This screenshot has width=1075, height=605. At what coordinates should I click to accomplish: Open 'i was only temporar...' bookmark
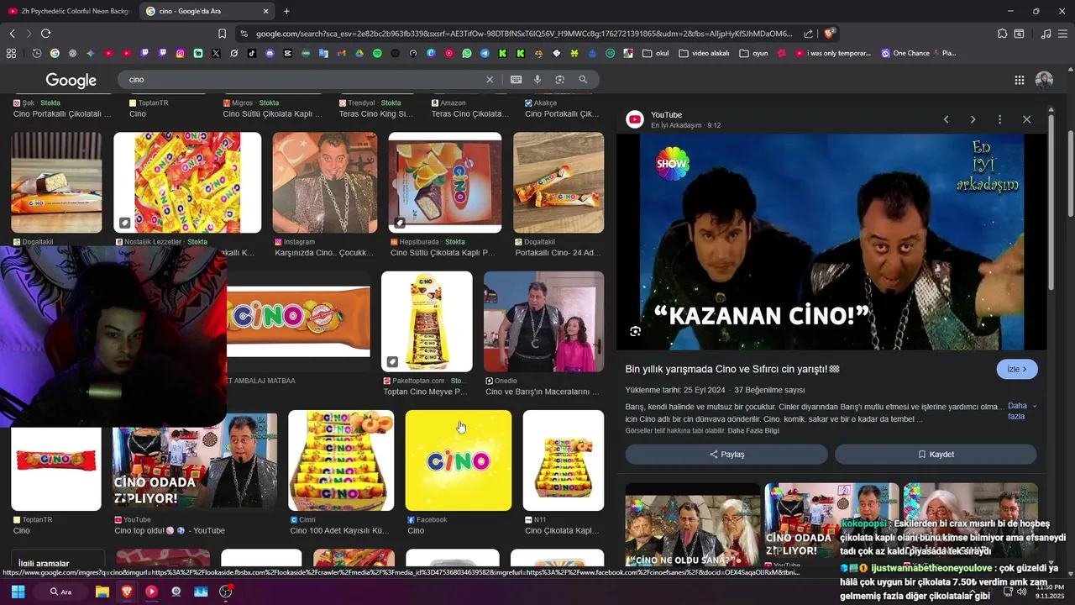[831, 53]
